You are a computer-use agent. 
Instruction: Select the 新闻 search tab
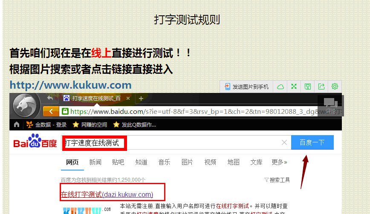point(95,162)
